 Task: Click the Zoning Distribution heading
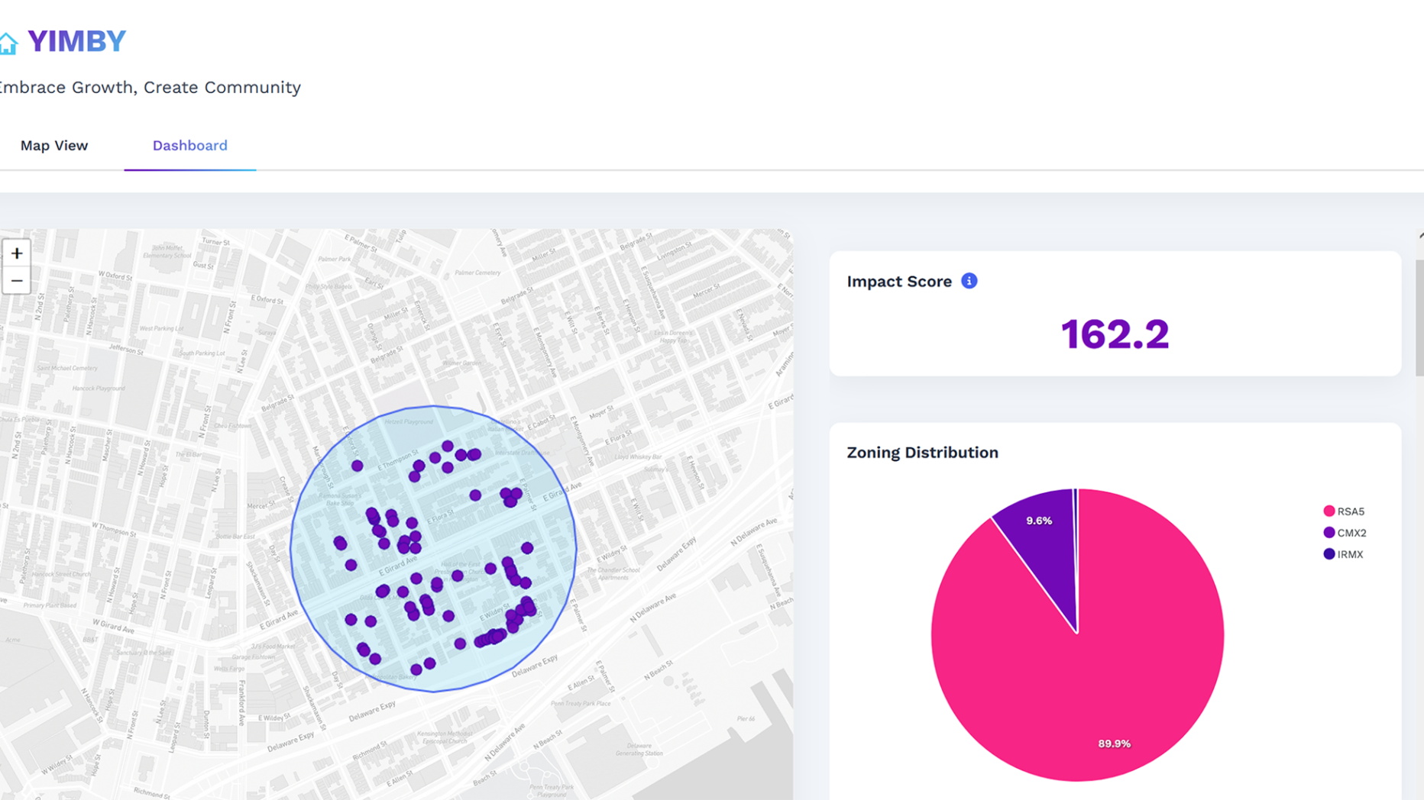(922, 453)
